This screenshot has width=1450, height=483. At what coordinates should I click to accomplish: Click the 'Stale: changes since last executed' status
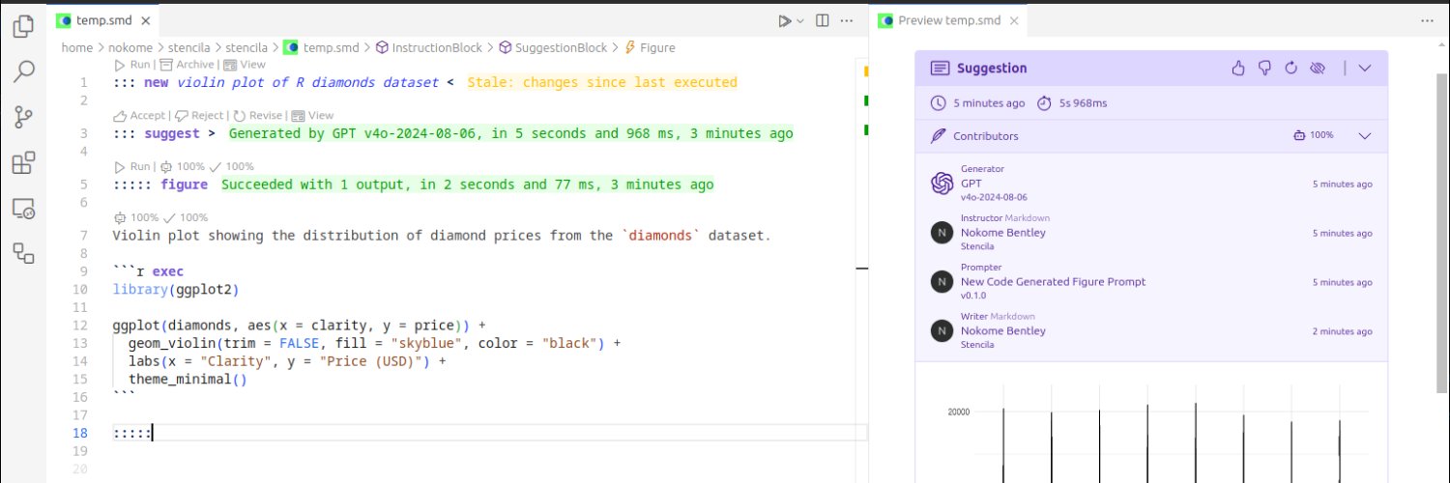click(602, 82)
